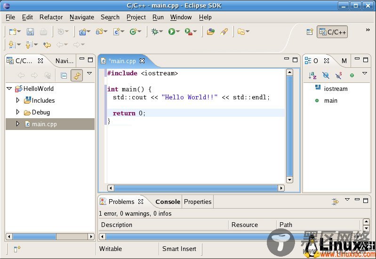Click the return 0 line in editor

(196, 113)
